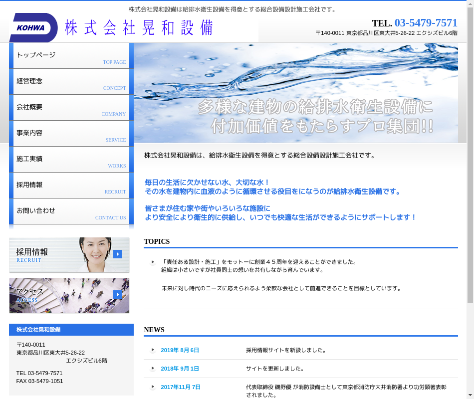474x399 pixels.
Task: Open the 会社概要 COMPANY page
Action: (x=71, y=108)
